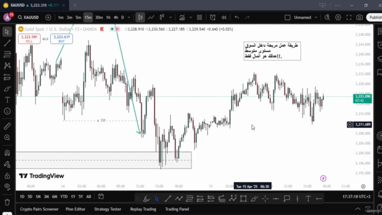Open the Indicators menu in the top toolbar

(x=182, y=17)
